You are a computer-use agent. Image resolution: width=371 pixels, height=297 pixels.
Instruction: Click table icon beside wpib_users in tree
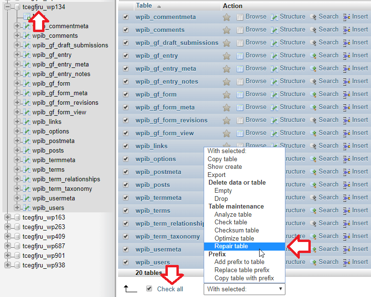[x=27, y=208]
